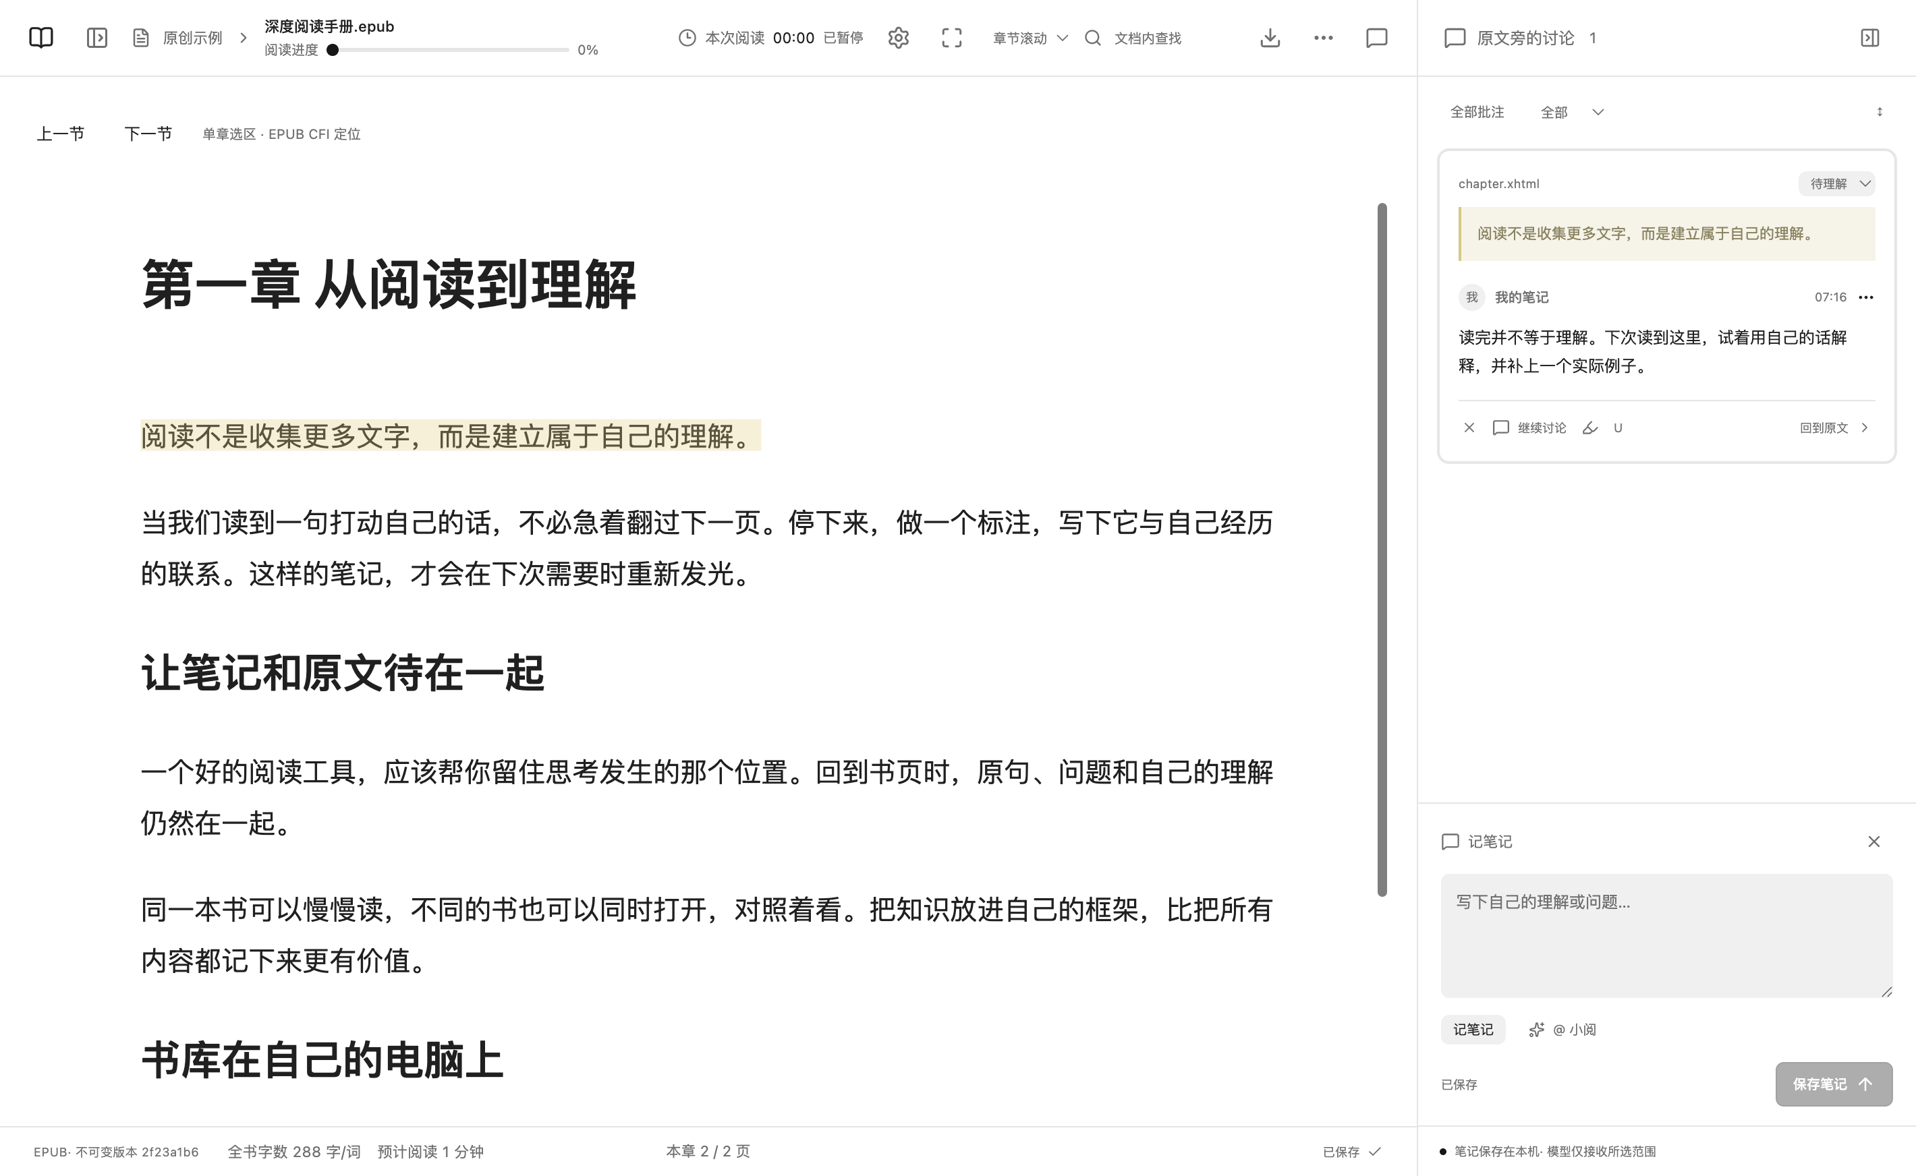Click the reading timer clock icon

687,37
